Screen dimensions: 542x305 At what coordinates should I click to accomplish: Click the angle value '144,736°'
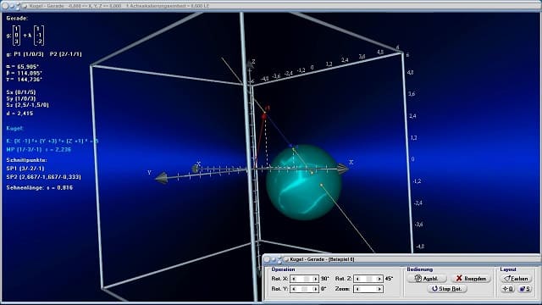(x=29, y=79)
